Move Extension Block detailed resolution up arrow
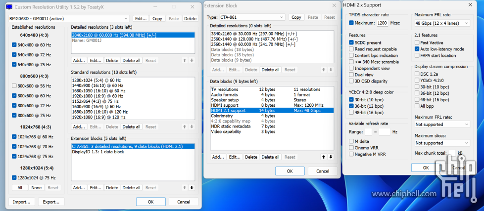Image resolution: width=484 pixels, height=211 pixels. click(x=324, y=70)
